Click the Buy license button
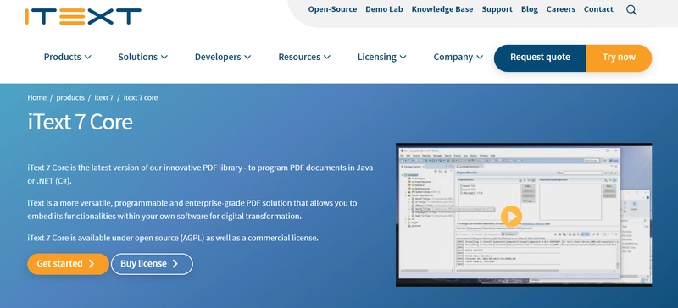 point(152,264)
